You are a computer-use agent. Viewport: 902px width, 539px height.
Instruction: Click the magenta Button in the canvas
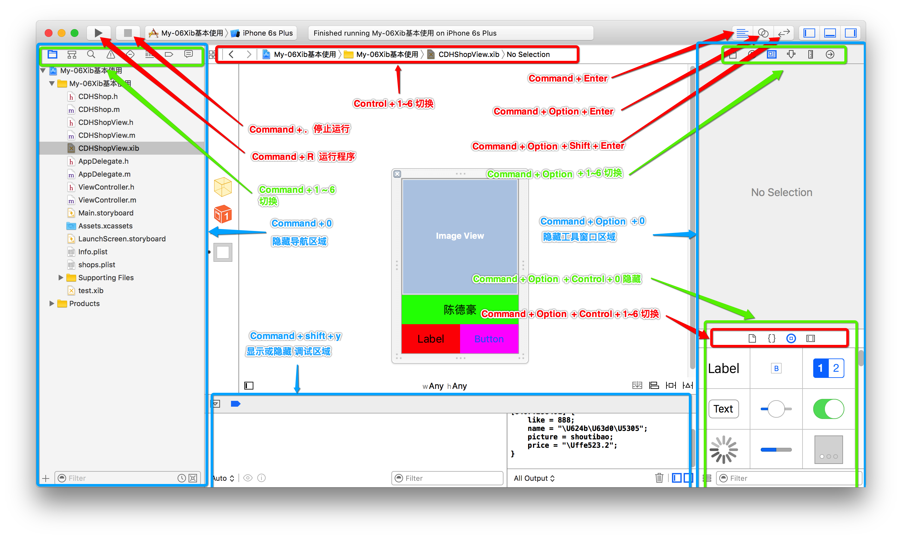489,339
